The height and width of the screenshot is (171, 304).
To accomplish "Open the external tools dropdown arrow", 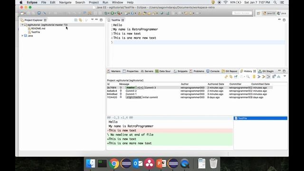I will pos(122,13).
